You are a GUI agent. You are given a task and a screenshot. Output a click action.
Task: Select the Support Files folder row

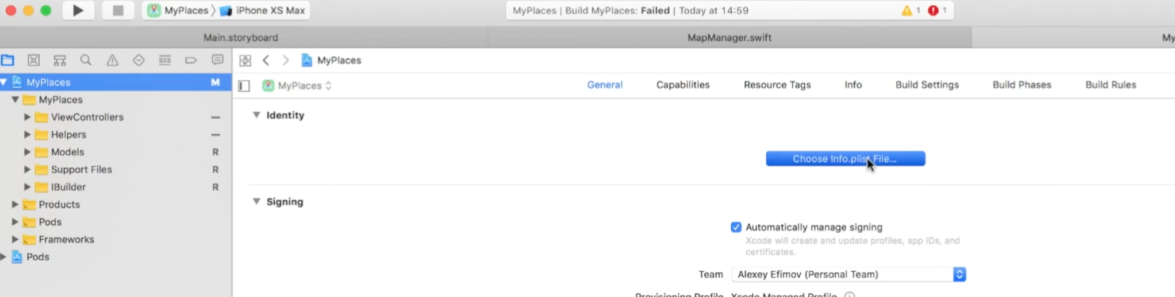(x=116, y=169)
